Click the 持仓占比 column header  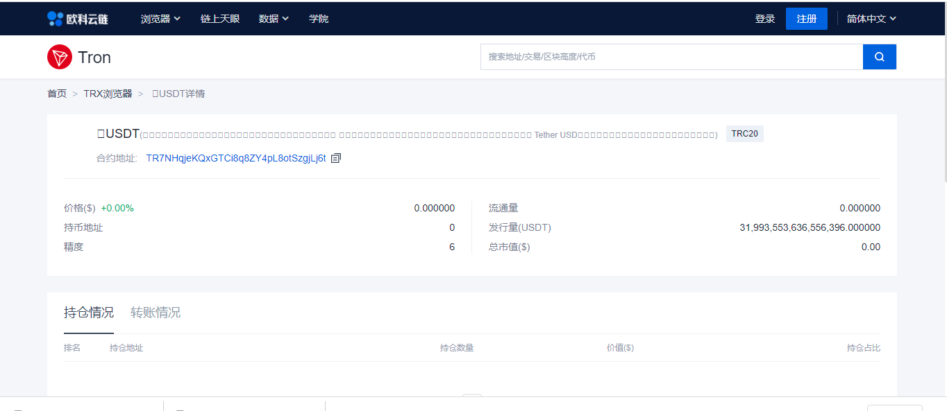tap(863, 348)
